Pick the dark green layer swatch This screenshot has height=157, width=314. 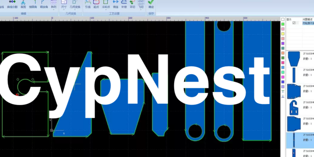point(283,58)
